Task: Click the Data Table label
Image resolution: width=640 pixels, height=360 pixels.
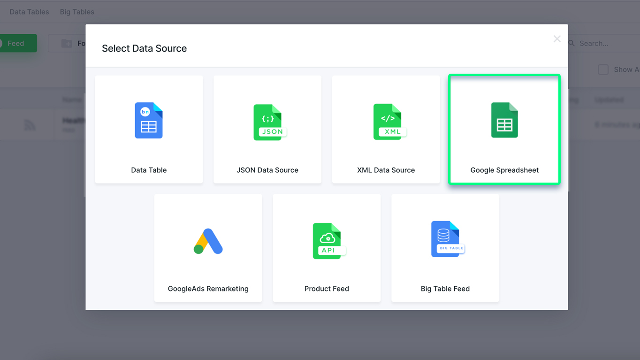Action: click(x=149, y=170)
